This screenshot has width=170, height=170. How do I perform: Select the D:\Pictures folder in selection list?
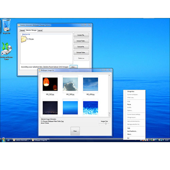click(27, 39)
